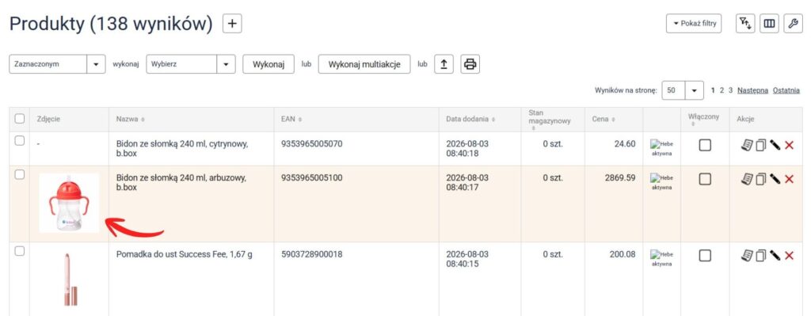This screenshot has width=811, height=316.
Task: Duplicate the Pomadka product with copy icon
Action: 760,256
